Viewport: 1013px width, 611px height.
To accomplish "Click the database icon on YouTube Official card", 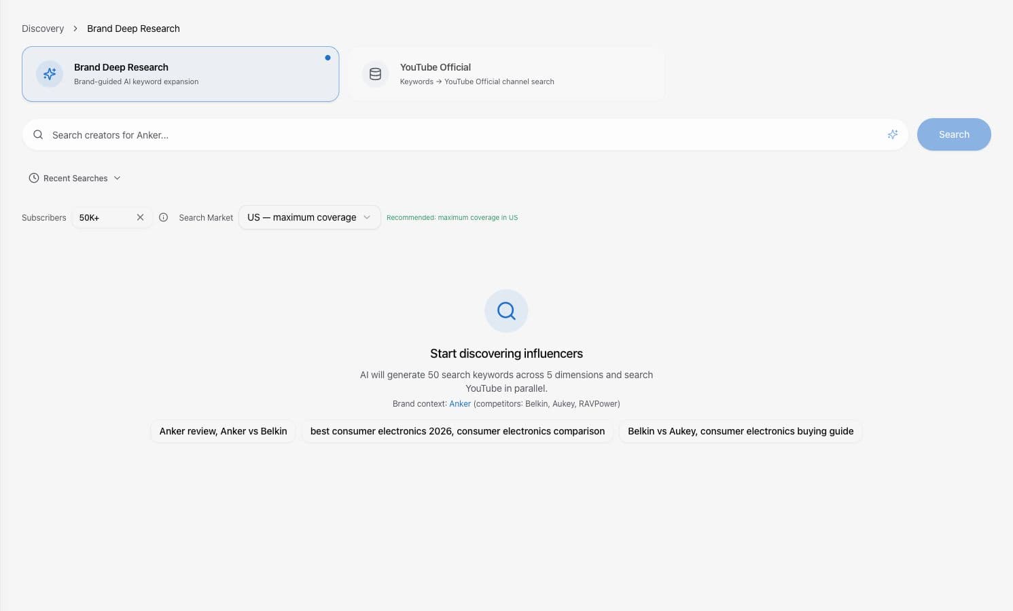I will pos(375,74).
